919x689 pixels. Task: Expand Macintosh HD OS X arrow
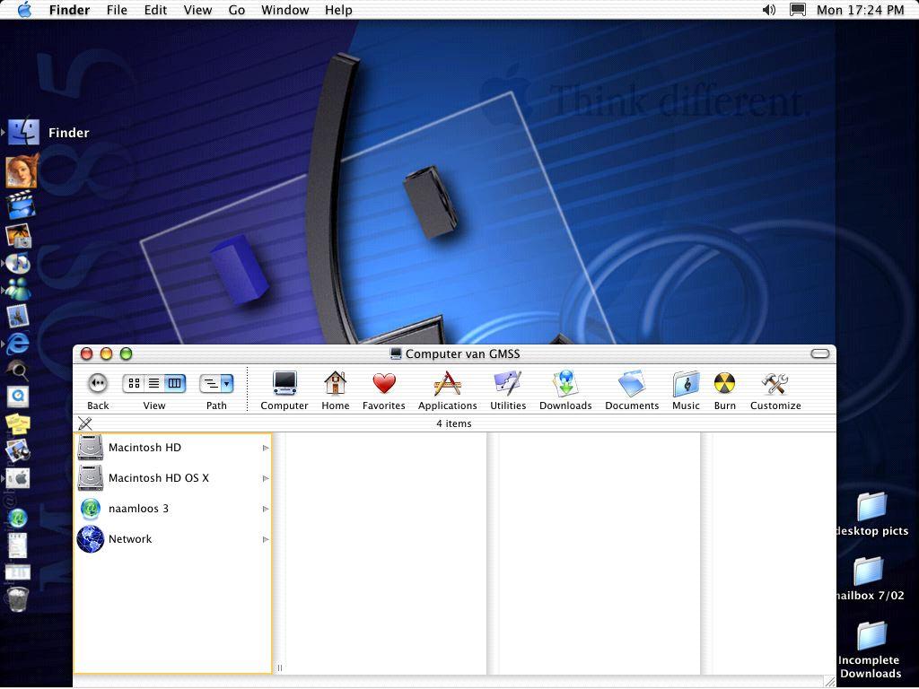click(x=266, y=479)
